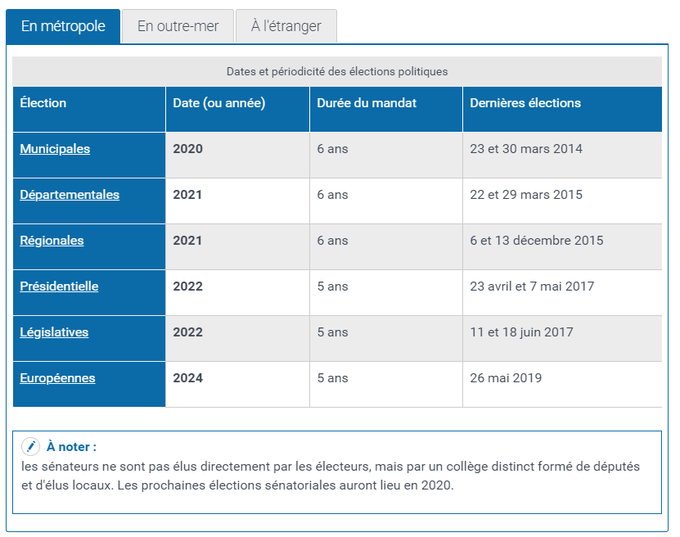This screenshot has width=680, height=537.
Task: Click the note paragraph about sénateurs
Action: pos(331,476)
